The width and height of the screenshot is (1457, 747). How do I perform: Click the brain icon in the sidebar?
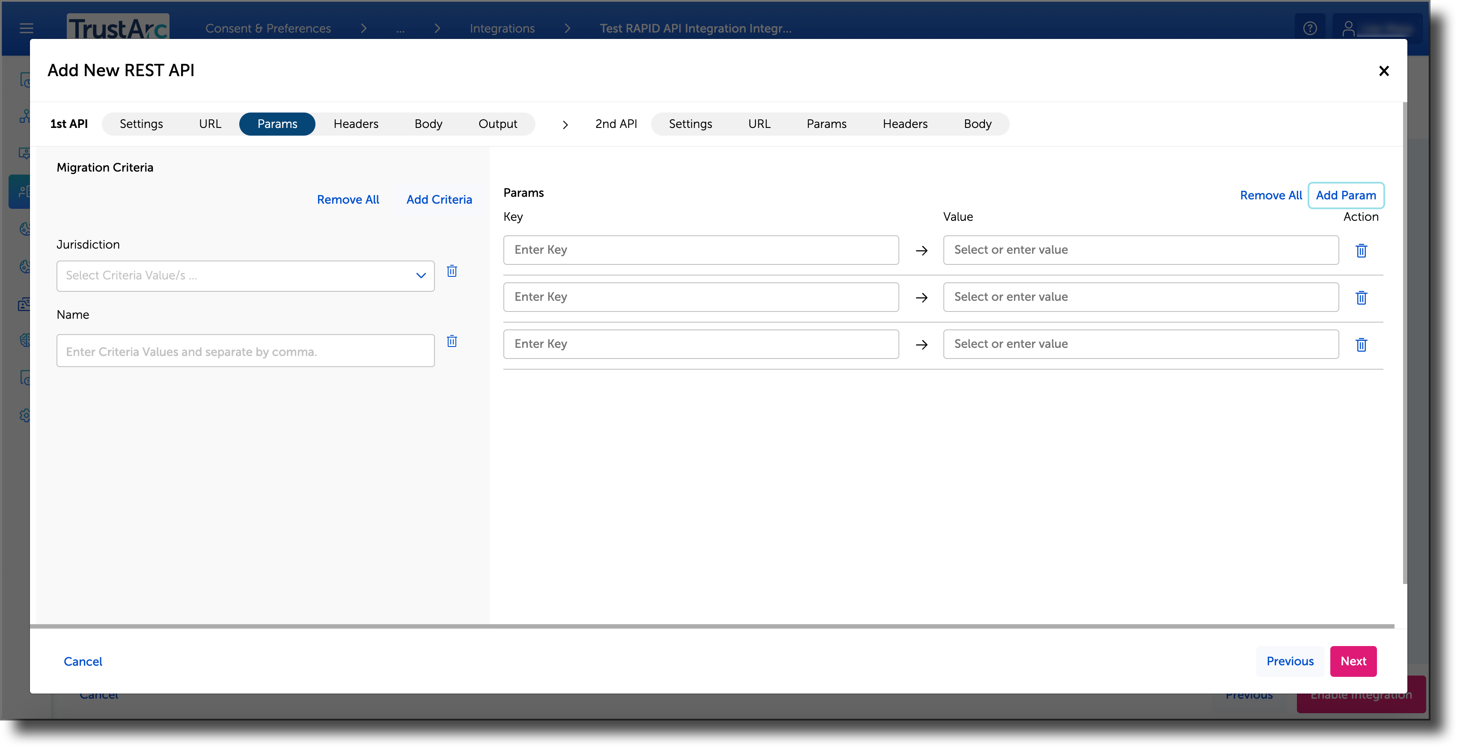pos(25,340)
